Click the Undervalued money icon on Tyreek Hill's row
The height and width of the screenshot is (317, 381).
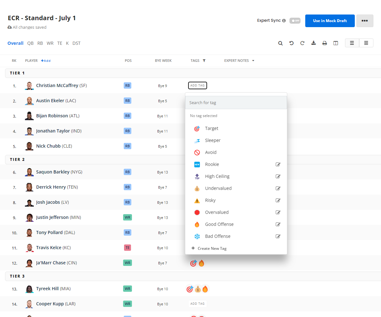(198, 289)
